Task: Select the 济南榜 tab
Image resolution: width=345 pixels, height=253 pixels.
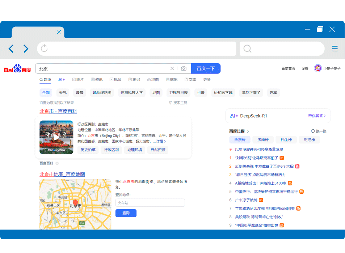Action: coord(263,140)
